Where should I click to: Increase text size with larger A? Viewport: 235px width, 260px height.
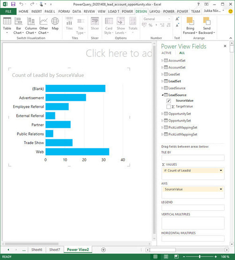[x=177, y=19]
